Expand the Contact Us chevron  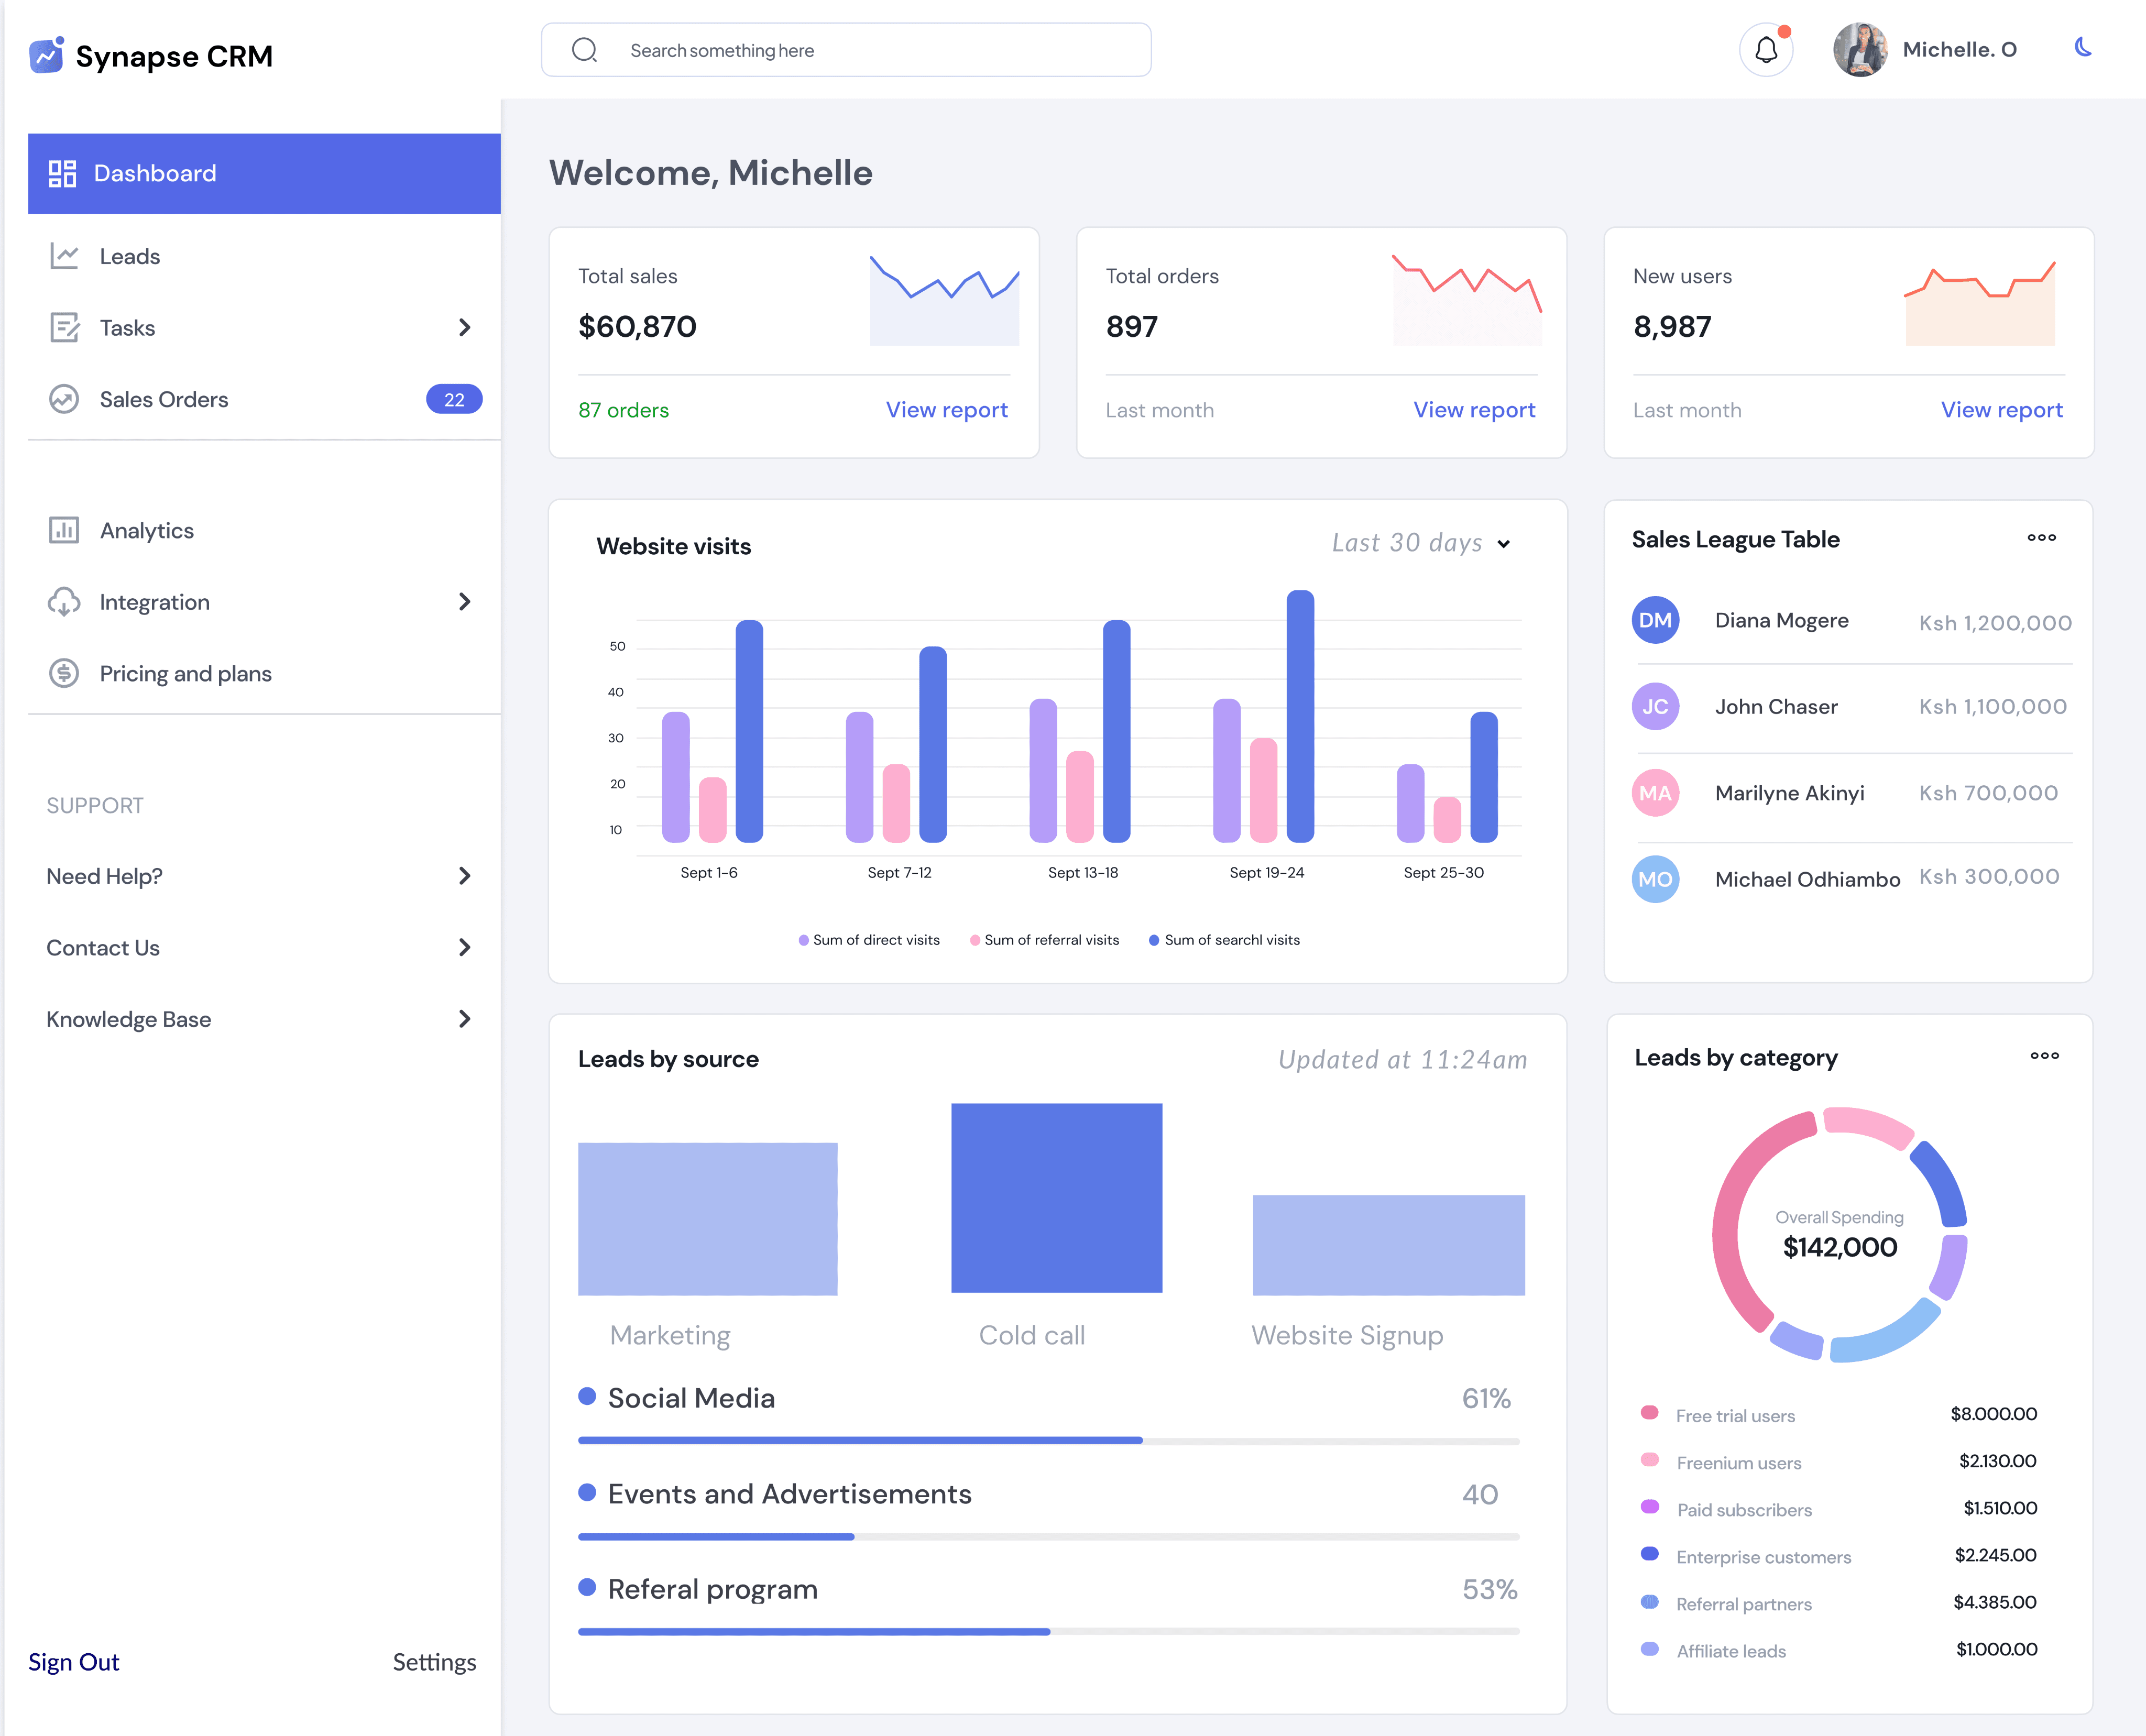click(x=464, y=947)
